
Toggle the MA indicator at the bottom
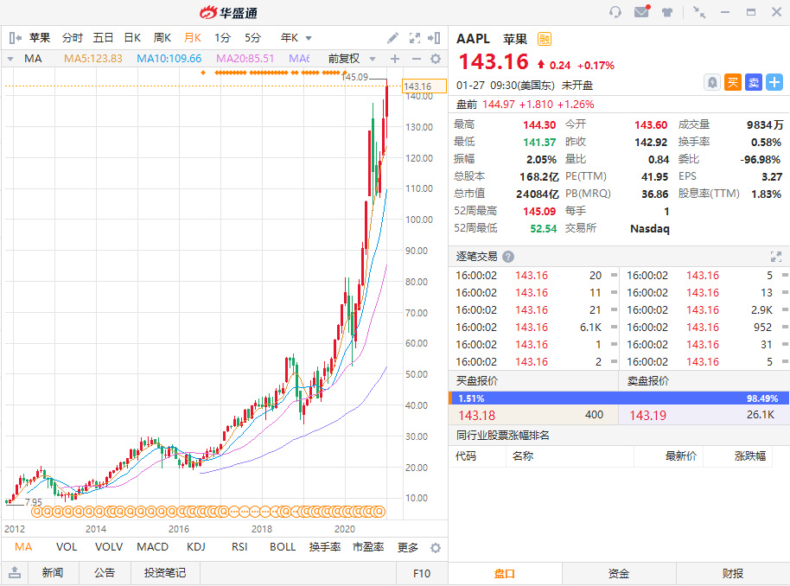(x=22, y=547)
